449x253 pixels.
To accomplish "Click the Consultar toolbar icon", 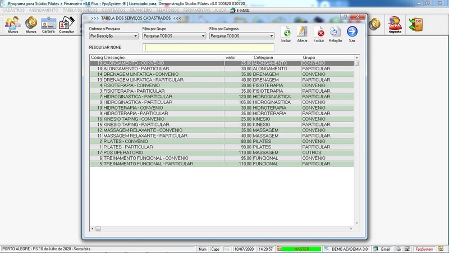I will [x=66, y=24].
